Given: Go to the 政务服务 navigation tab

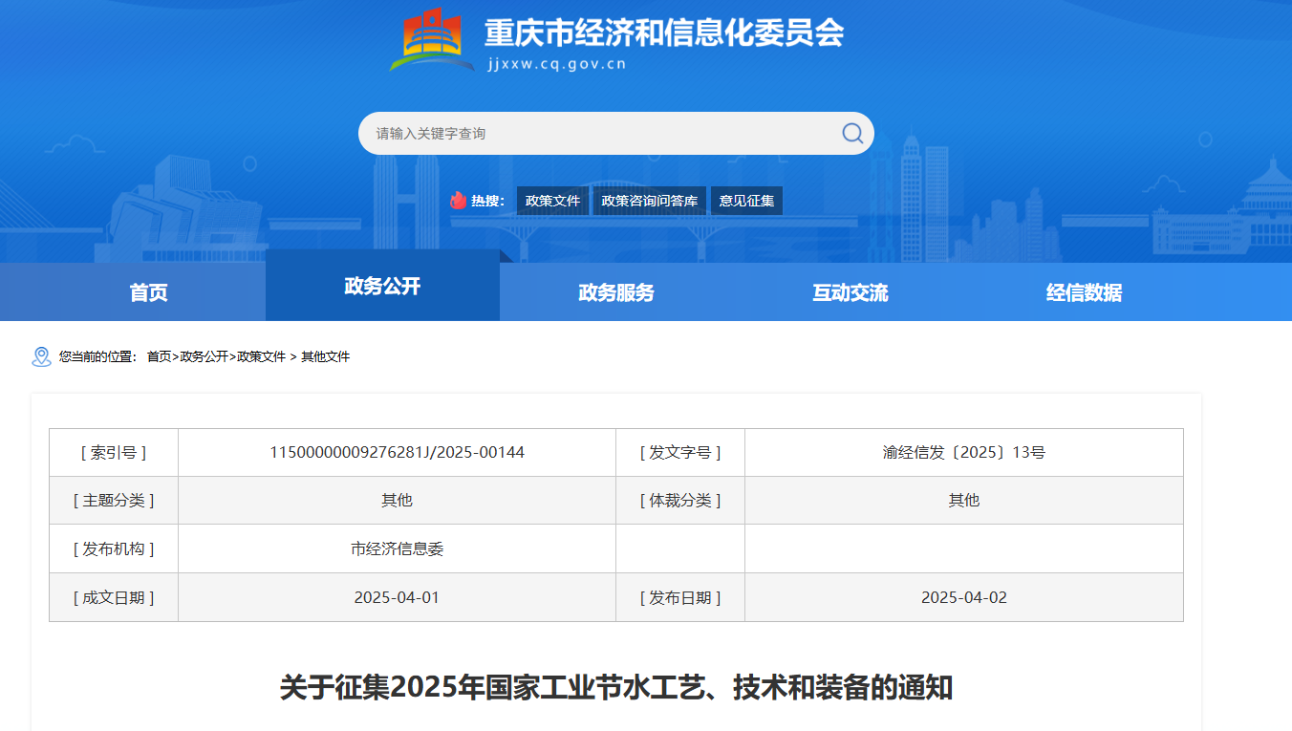Looking at the screenshot, I should pyautogui.click(x=616, y=292).
